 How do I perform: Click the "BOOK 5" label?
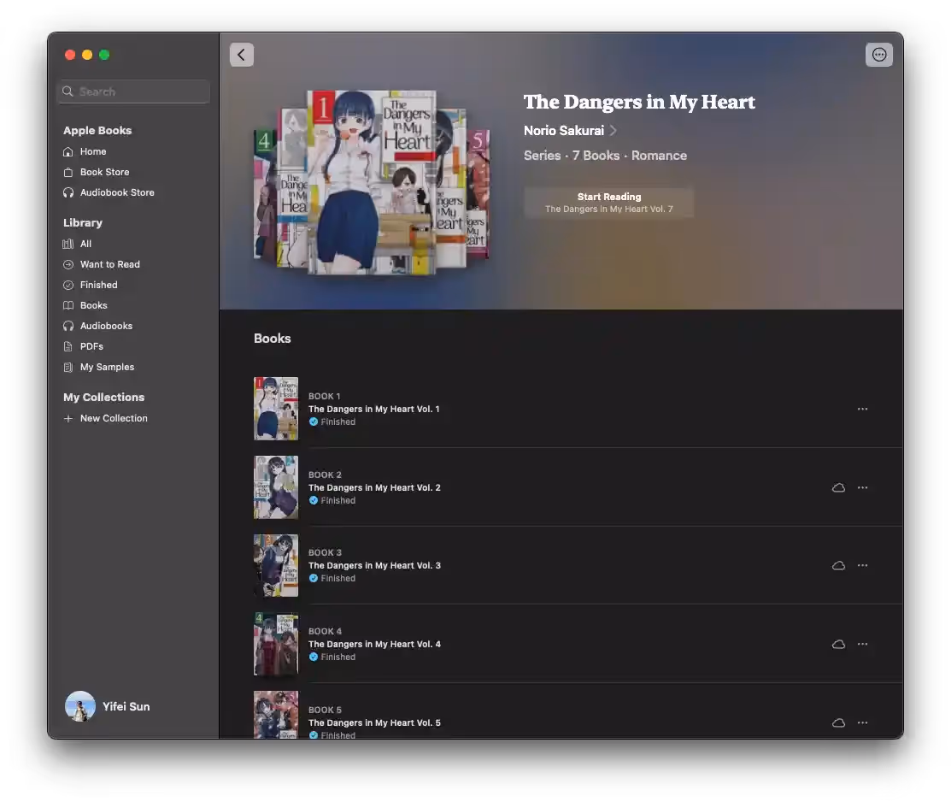[325, 710]
